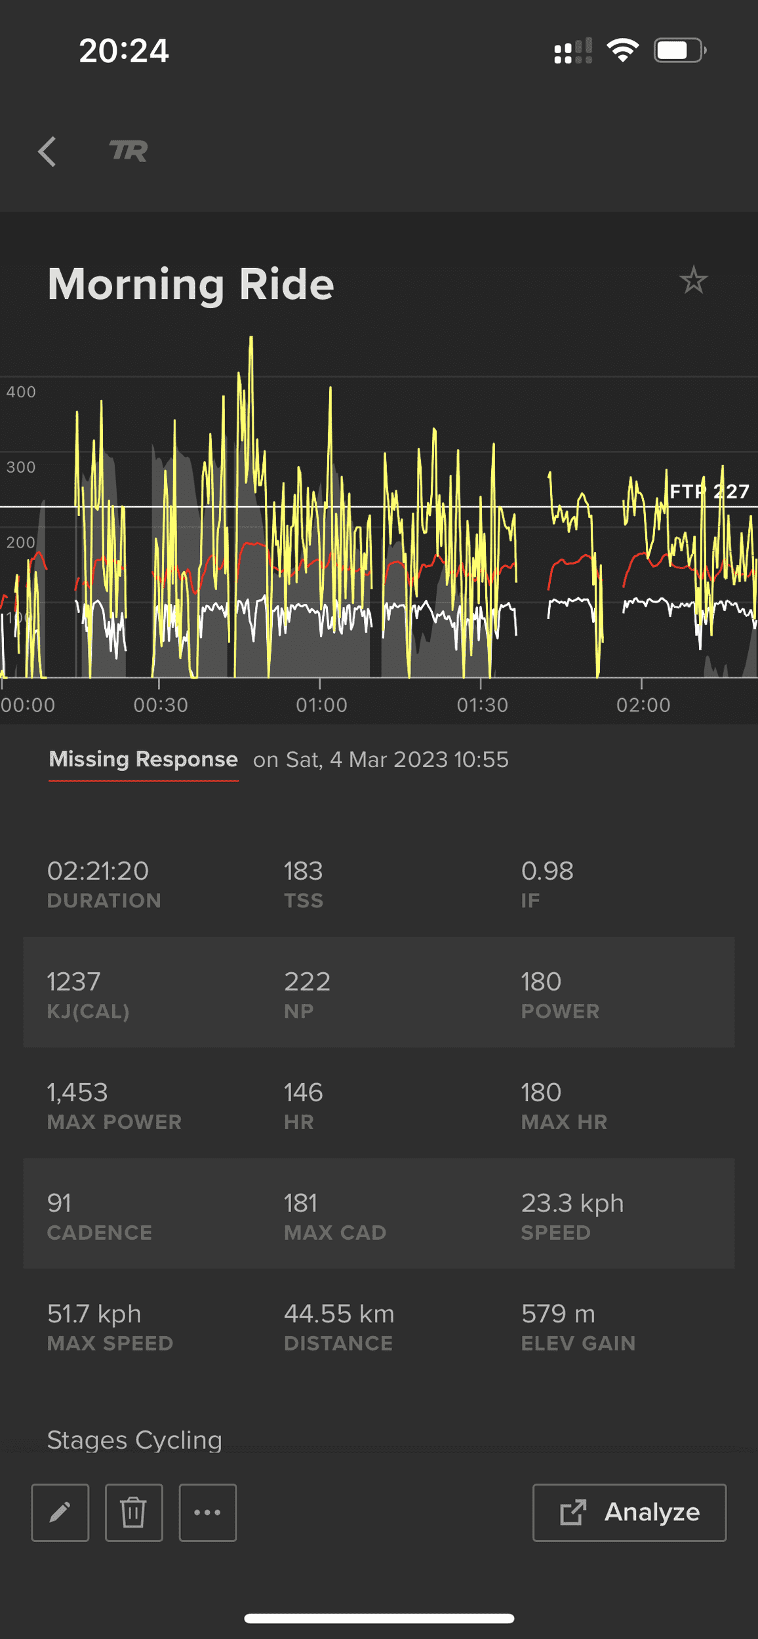This screenshot has width=758, height=1639.
Task: Tap the FTP 227 line label
Action: pyautogui.click(x=708, y=492)
